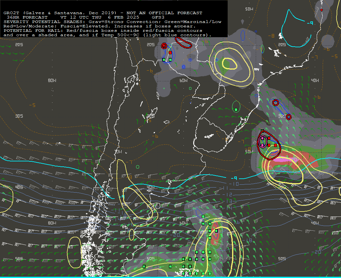Select the "50S" label at the left map edge
Viewport: 341px width, 278px height.
[x=19, y=258]
